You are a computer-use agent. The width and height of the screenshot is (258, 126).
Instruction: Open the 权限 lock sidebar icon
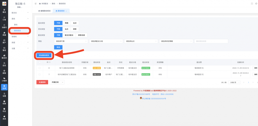(4, 102)
